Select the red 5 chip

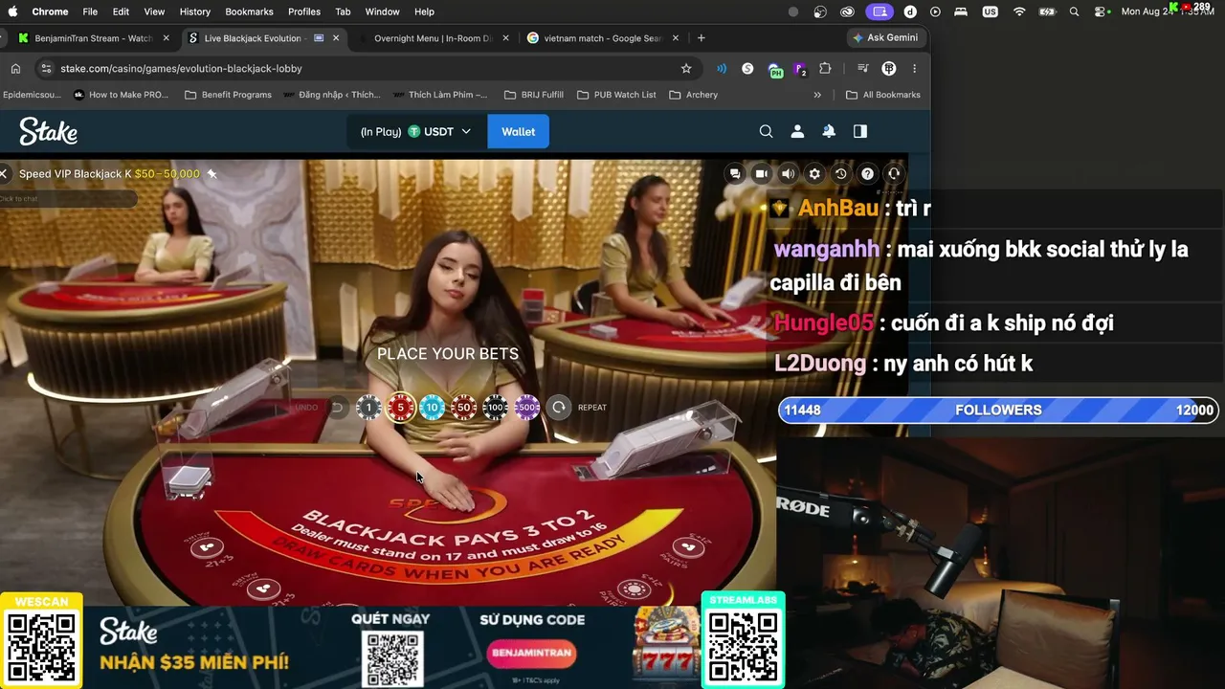(x=401, y=408)
